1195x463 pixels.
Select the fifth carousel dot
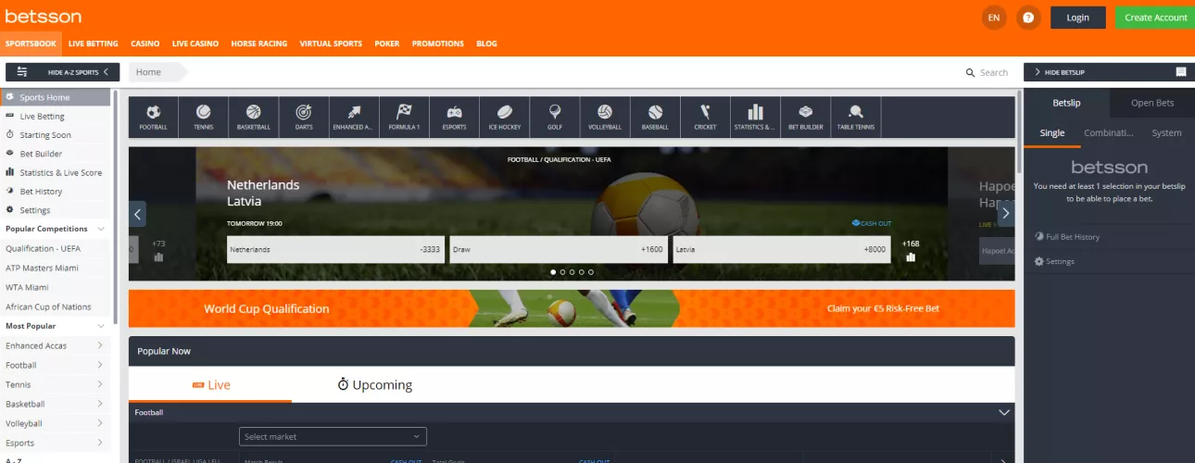pos(591,272)
